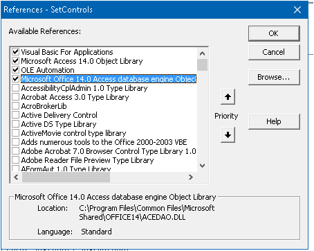Select 'Acrobat Access 3.0 Type Library' text
The image size is (314, 251).
(75, 97)
